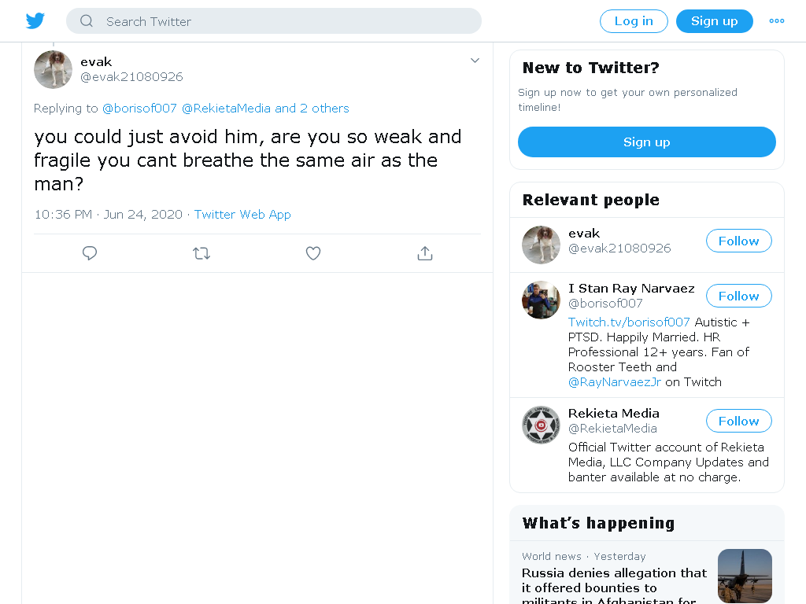Open the Russia denies allegation news thumbnail

coord(745,576)
